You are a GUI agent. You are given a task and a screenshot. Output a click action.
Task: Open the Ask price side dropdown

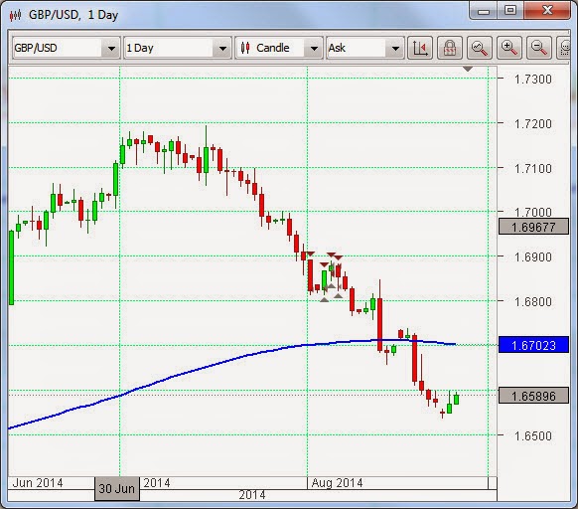click(395, 49)
